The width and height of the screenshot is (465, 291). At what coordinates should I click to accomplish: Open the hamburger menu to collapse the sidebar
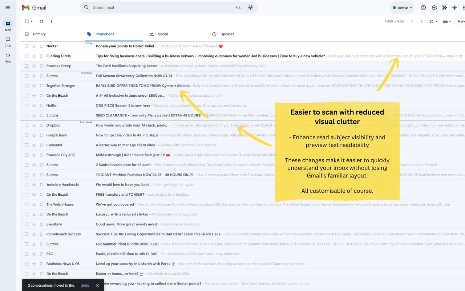[x=8, y=7]
